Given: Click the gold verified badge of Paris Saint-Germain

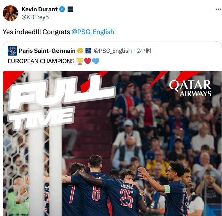Looking at the screenshot, I should click(x=80, y=51).
